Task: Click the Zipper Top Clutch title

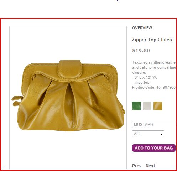Action: pos(152,40)
